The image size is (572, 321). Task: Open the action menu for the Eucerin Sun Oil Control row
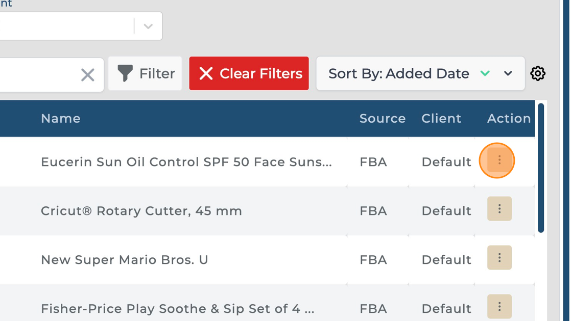[499, 160]
